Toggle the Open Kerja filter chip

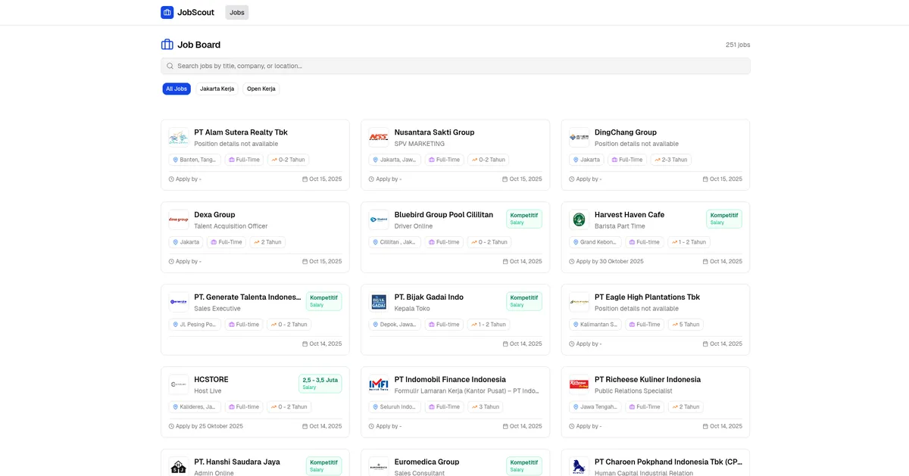click(x=261, y=89)
